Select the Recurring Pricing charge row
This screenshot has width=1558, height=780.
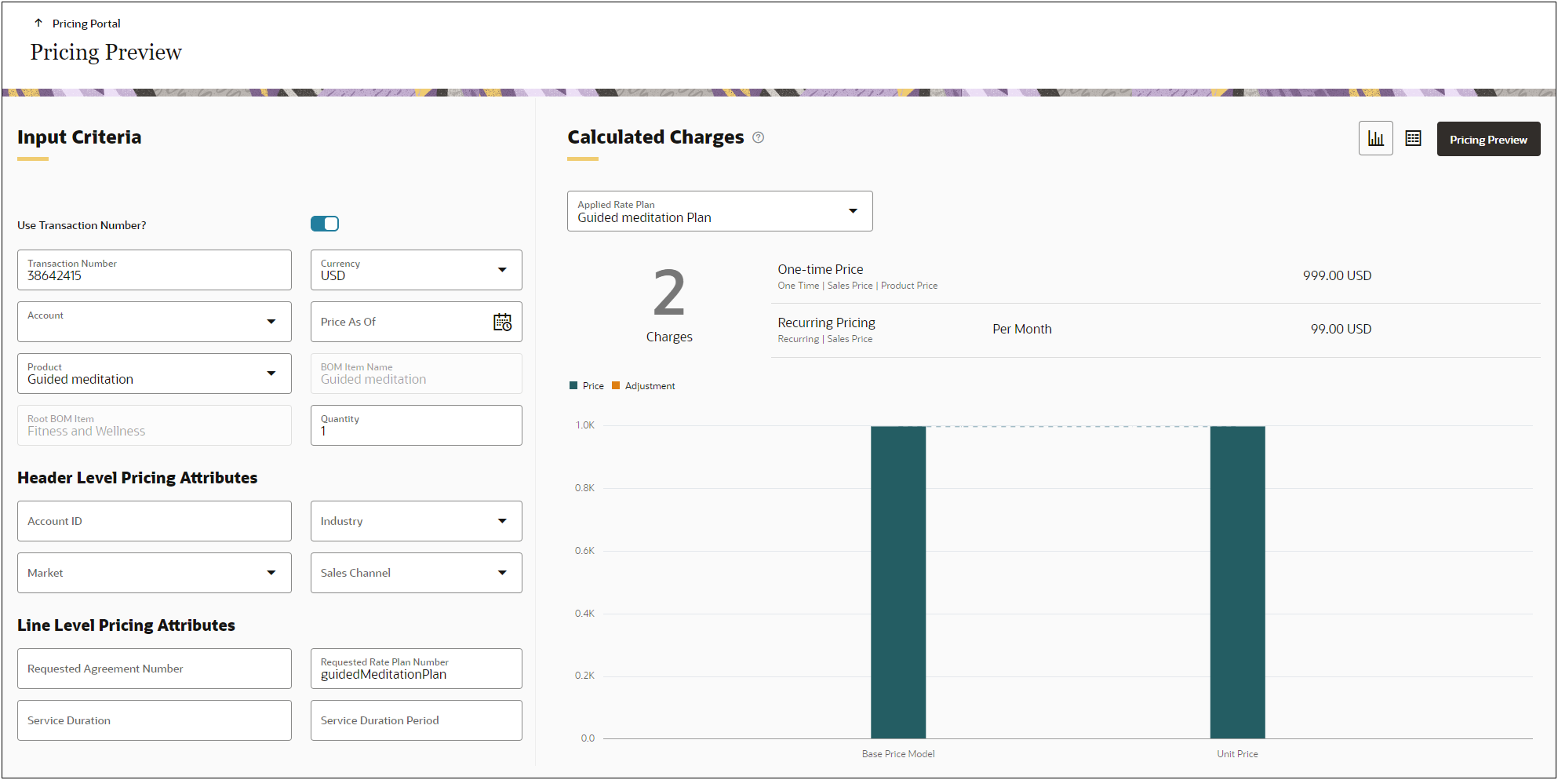point(1156,330)
